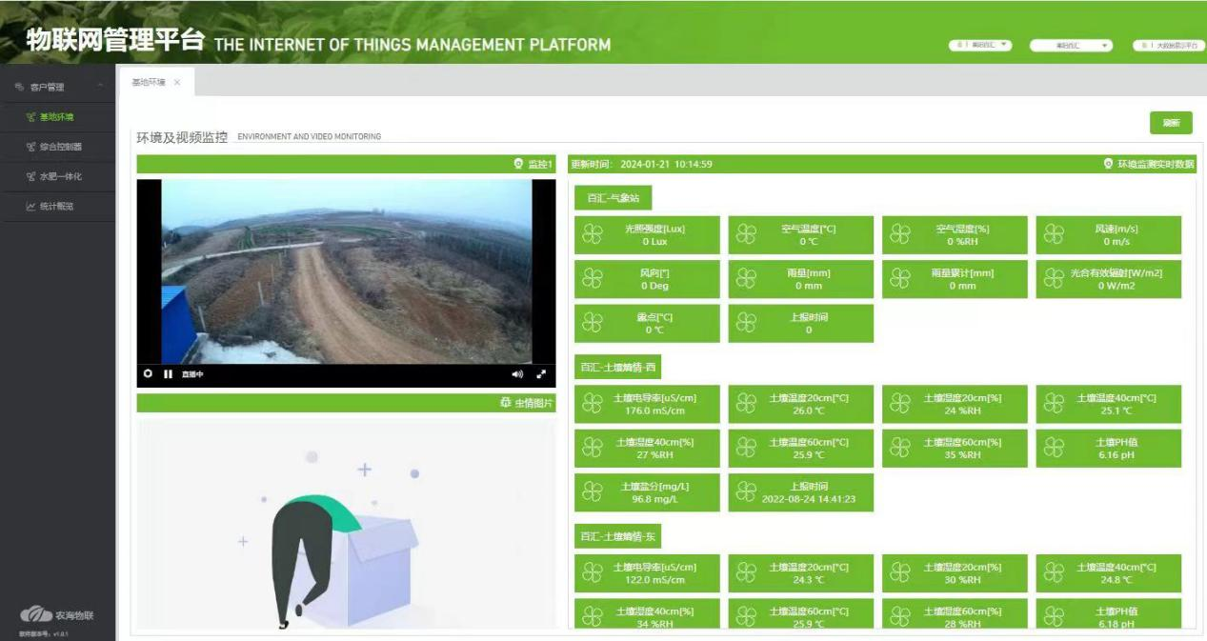1207x641 pixels.
Task: Open 水肥一体化 in the sidebar
Action: [x=59, y=176]
